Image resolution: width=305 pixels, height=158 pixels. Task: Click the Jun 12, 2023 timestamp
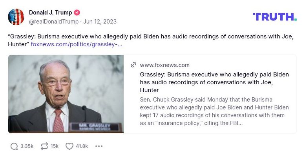100,22
